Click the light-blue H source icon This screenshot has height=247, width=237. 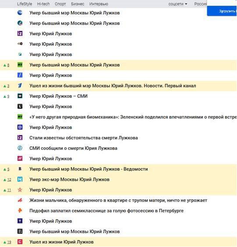(x=20, y=179)
